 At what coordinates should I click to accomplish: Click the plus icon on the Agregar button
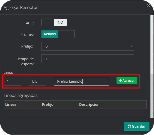(x=120, y=81)
